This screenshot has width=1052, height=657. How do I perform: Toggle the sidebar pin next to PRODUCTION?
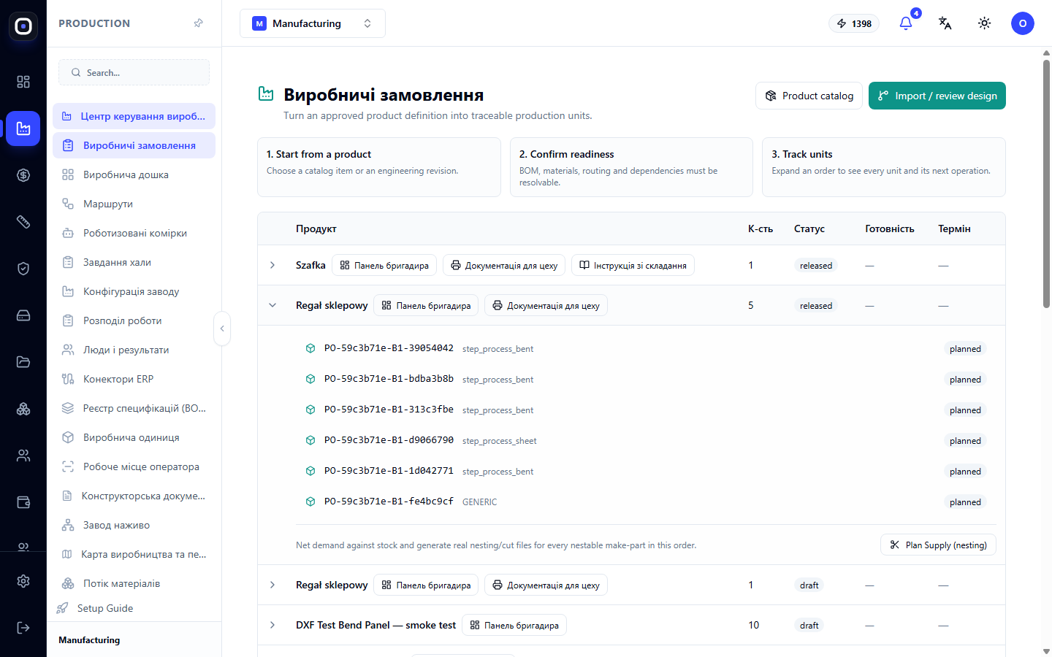pyautogui.click(x=198, y=23)
